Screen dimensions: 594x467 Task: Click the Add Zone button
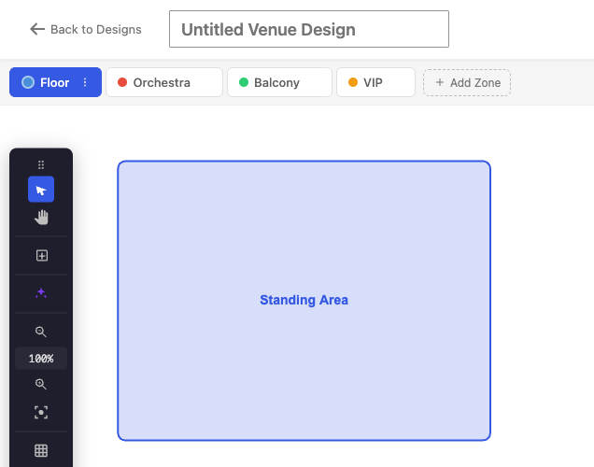click(467, 82)
